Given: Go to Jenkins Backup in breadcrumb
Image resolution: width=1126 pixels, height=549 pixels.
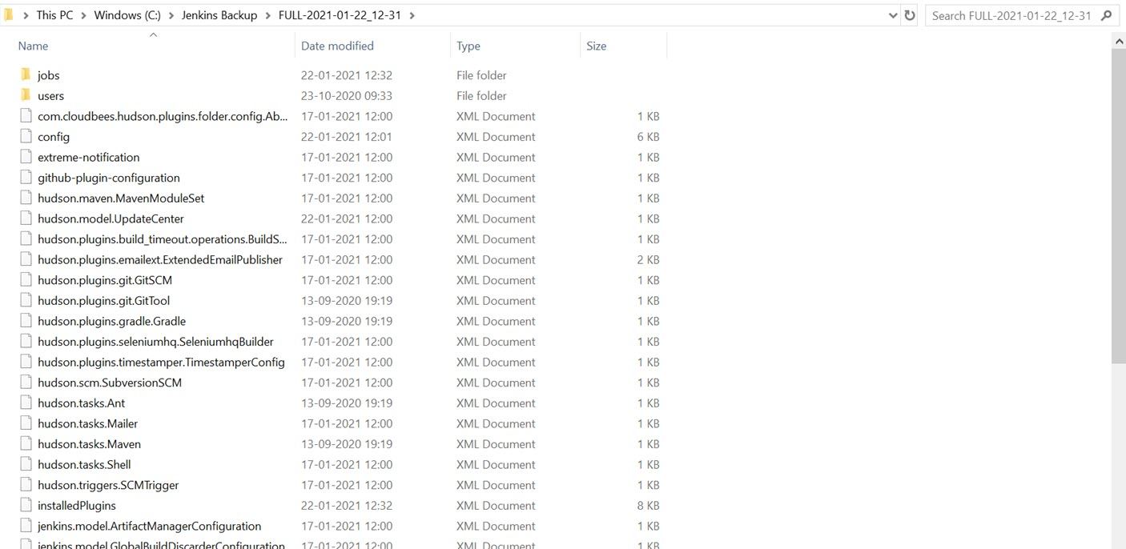Looking at the screenshot, I should click(x=219, y=15).
